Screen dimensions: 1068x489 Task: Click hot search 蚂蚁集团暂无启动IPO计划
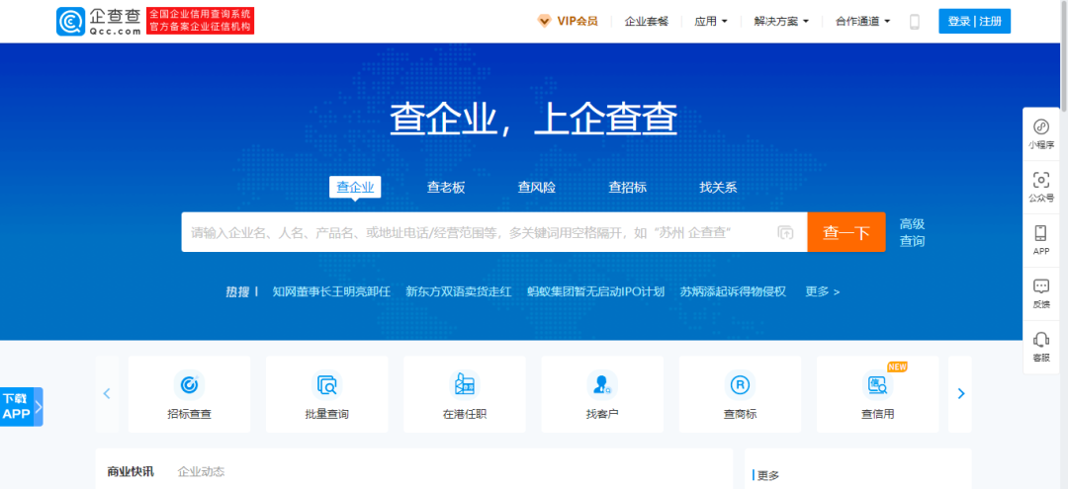tap(596, 291)
